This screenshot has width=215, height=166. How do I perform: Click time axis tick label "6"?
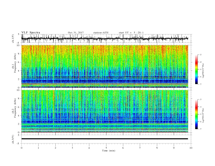(x=123, y=148)
